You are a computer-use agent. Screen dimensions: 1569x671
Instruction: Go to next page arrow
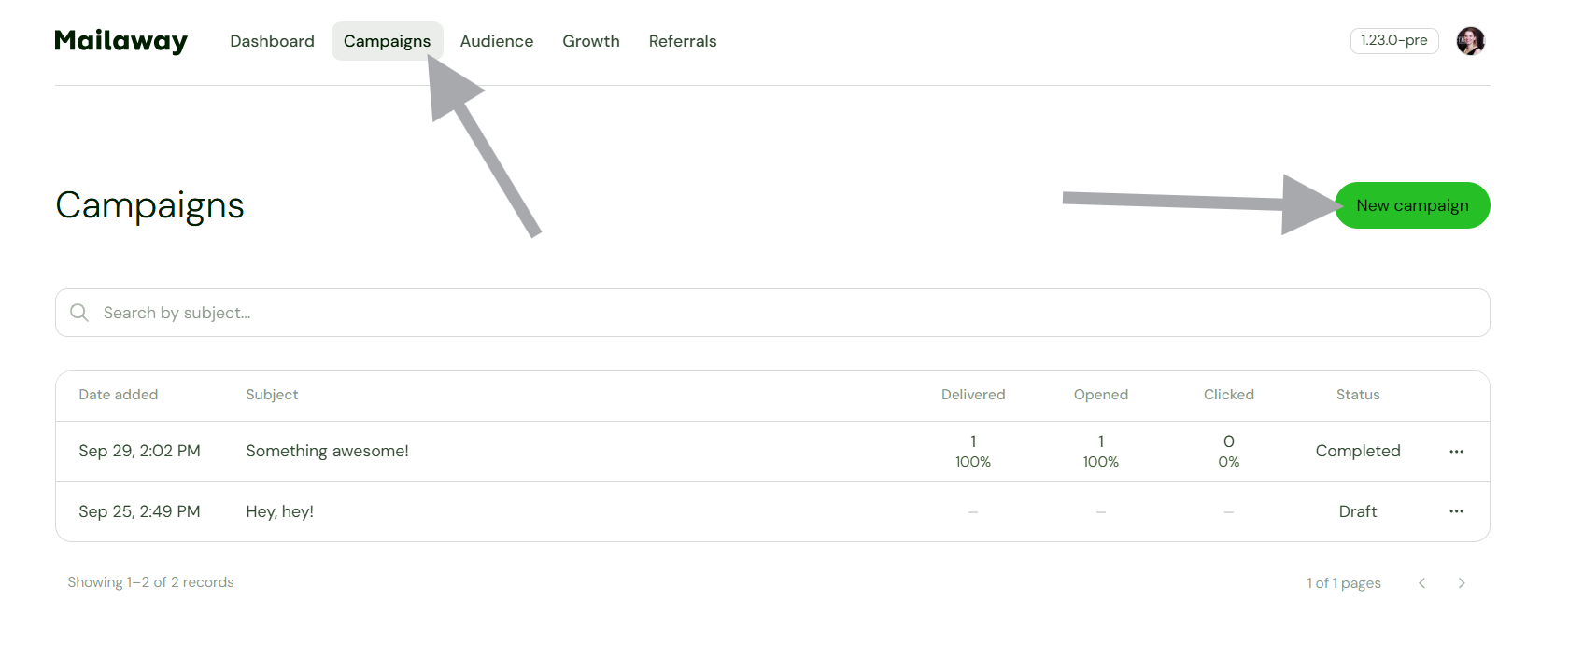[x=1462, y=583]
